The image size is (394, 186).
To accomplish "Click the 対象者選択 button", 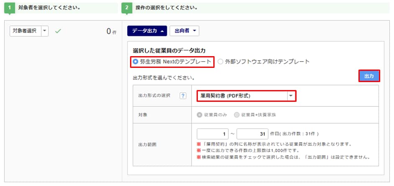I will point(25,31).
